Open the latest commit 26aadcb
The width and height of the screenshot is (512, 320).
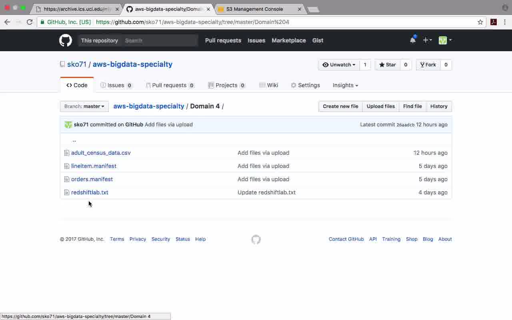[x=406, y=125]
